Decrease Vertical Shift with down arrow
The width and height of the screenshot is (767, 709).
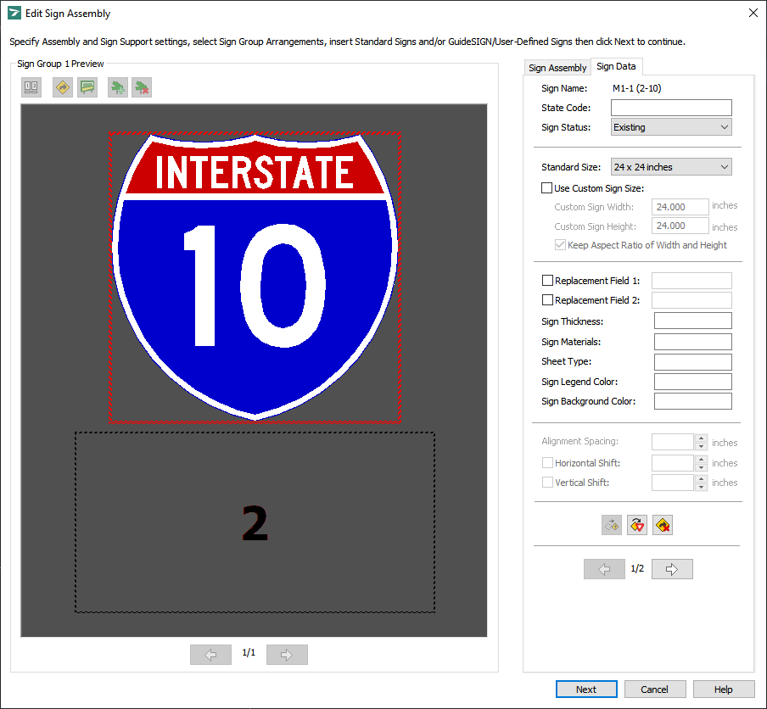[702, 487]
